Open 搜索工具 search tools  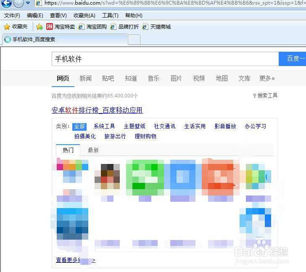[x=265, y=95]
